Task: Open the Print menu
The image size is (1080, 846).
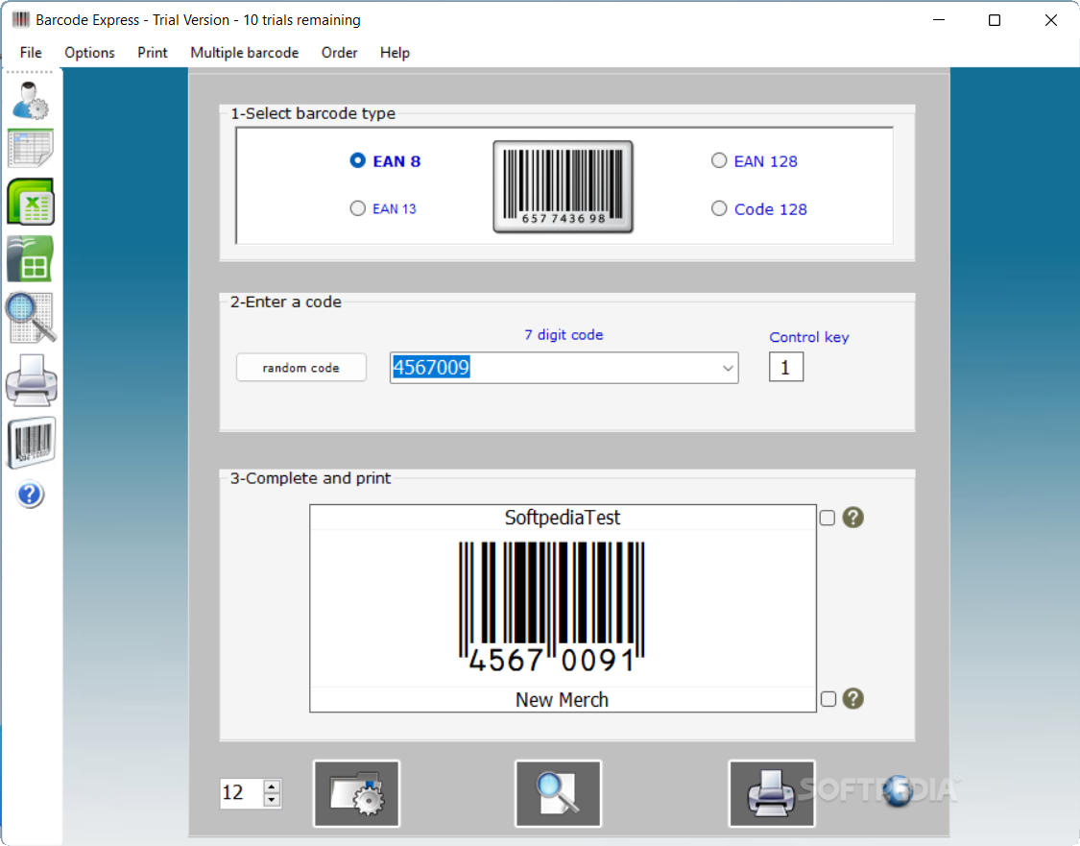Action: point(153,53)
